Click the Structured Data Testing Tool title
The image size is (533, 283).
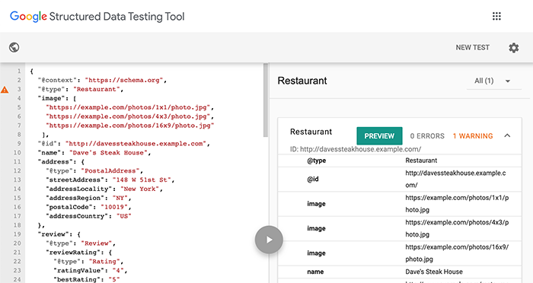click(116, 17)
